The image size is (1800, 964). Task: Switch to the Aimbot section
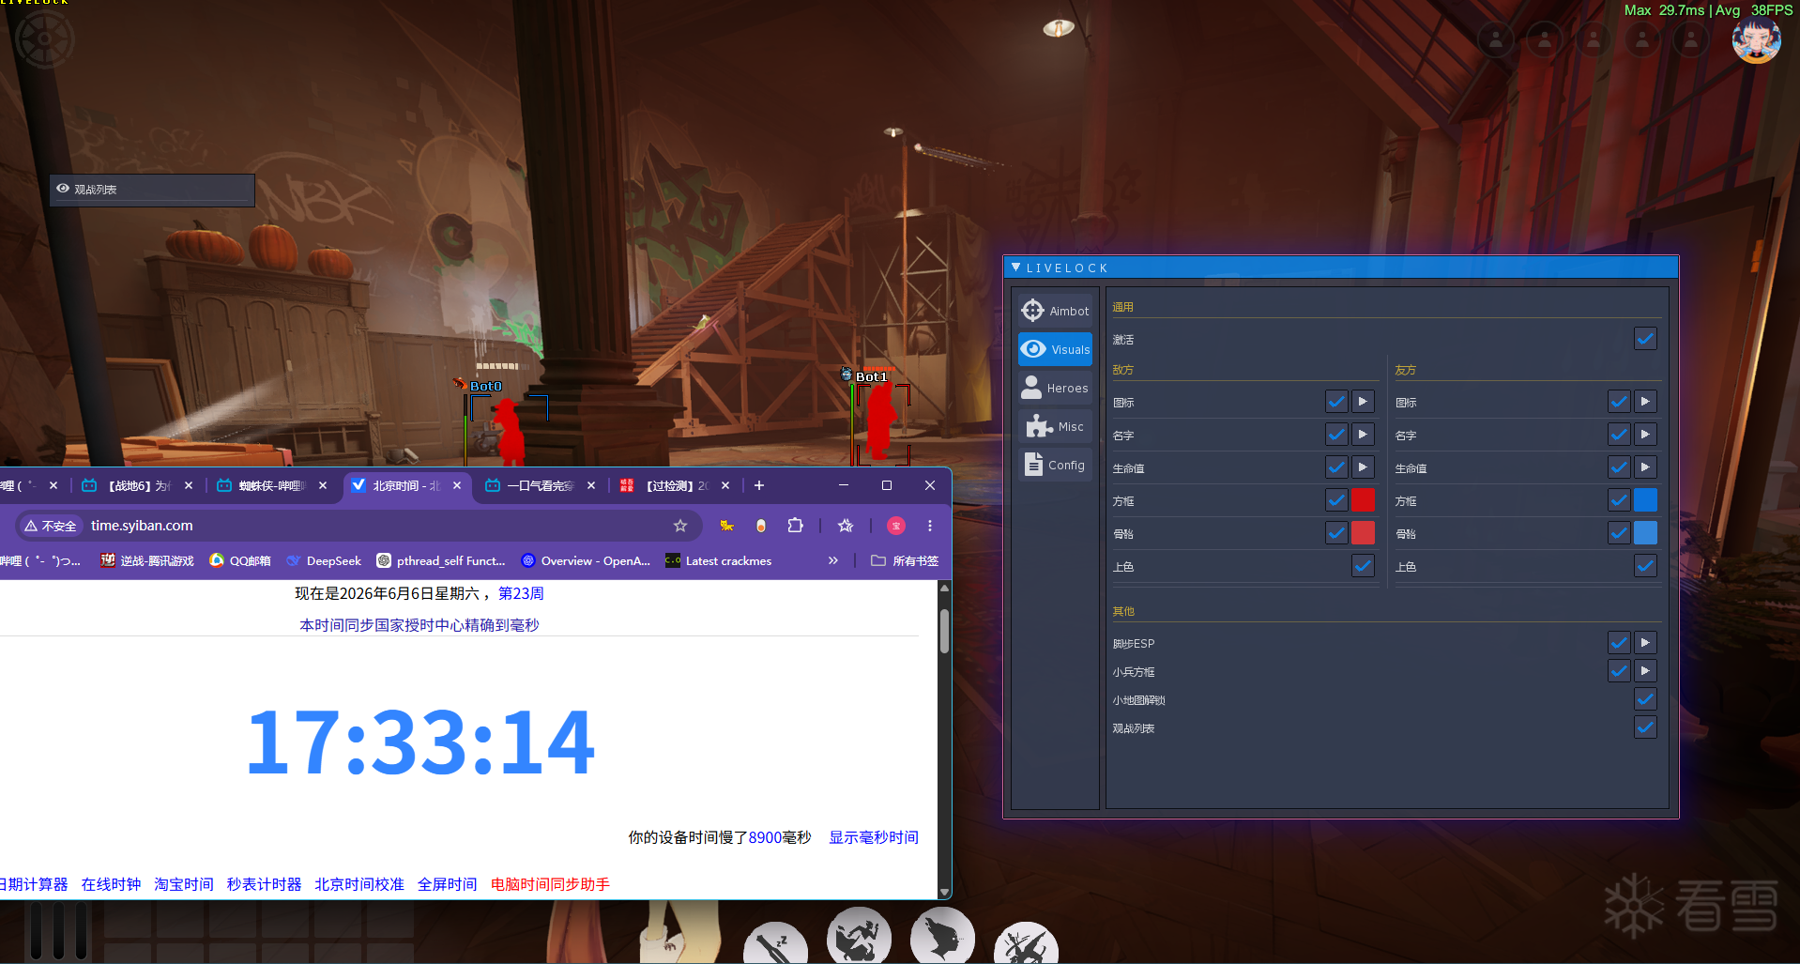pos(1055,311)
